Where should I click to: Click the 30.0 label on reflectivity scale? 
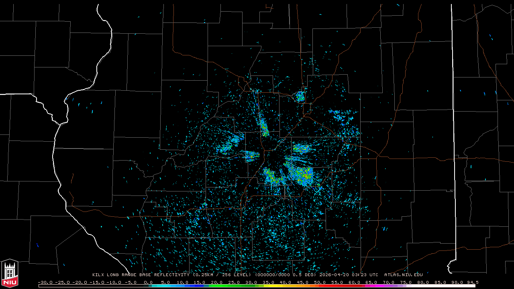click(251, 282)
